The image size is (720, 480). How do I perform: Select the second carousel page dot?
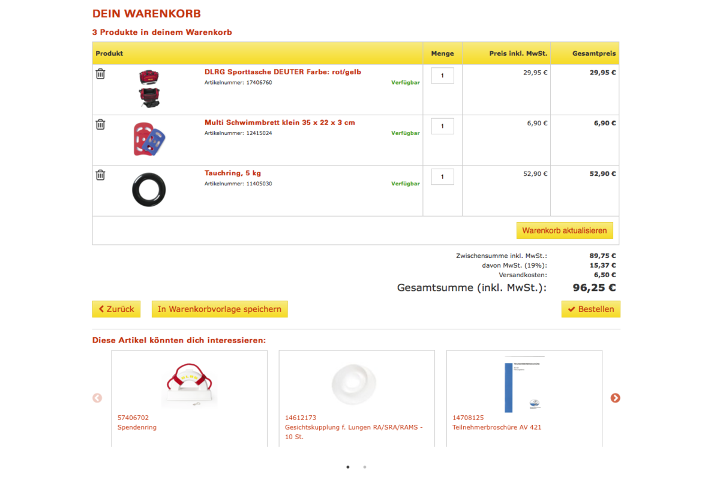[365, 467]
